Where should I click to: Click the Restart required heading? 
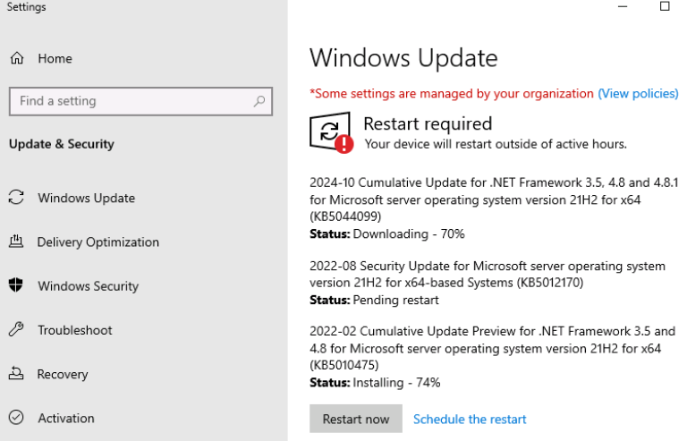428,124
